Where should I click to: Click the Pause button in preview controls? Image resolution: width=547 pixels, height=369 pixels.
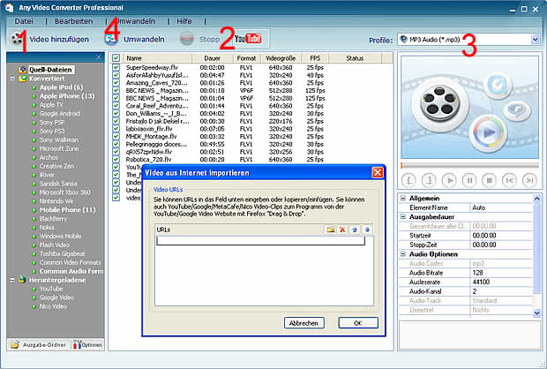coord(469,180)
